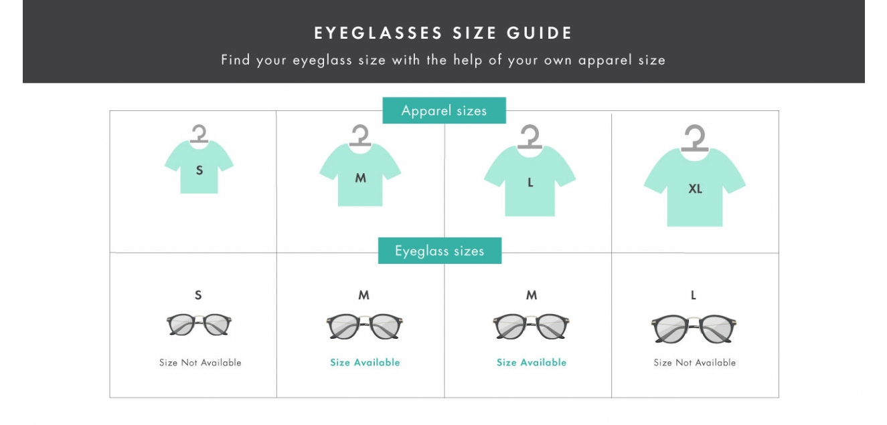Select eyeglasses under M apparel column
This screenshot has height=425, width=887.
pos(364,326)
